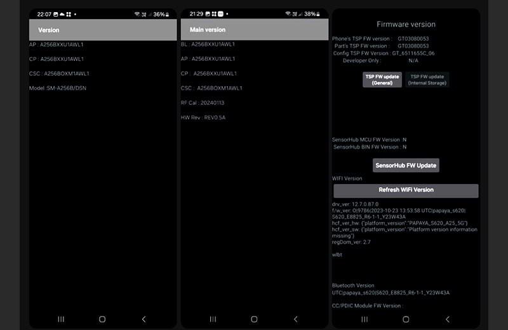This screenshot has height=330, width=508.
Task: Tap the CP line on the Main version screen
Action: [209, 74]
